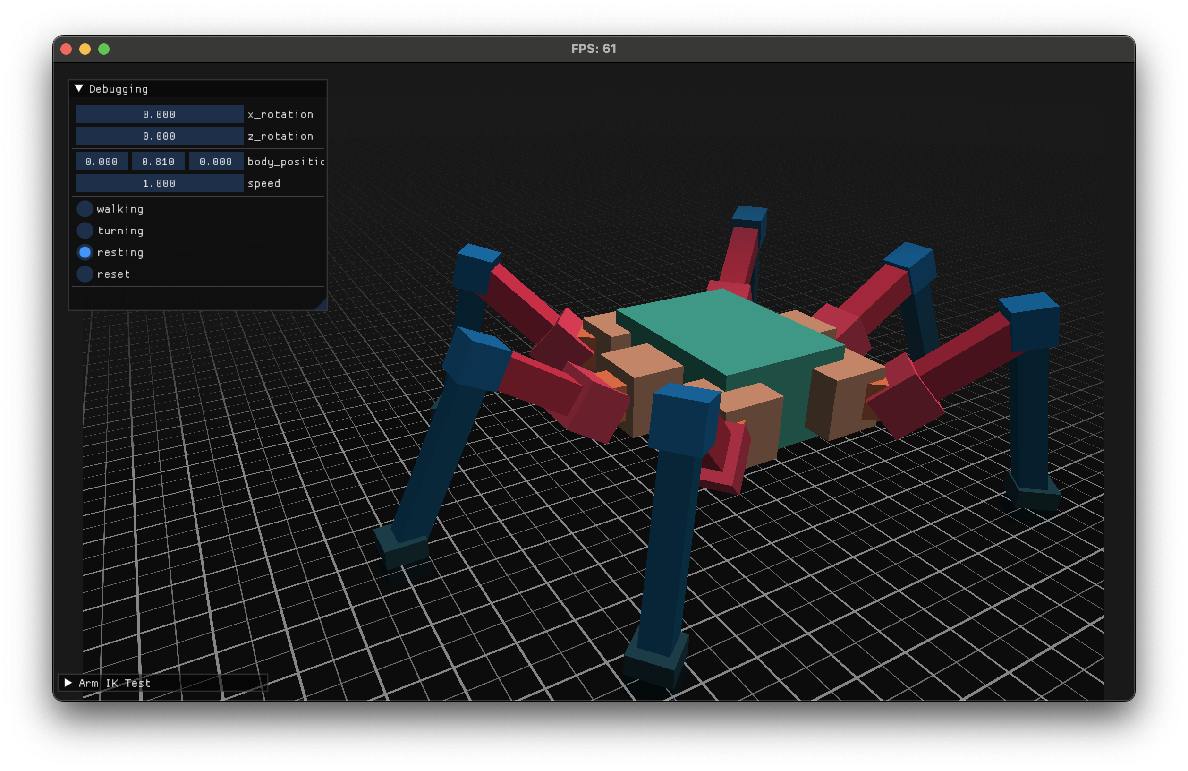Click body_position middle value 0.810
This screenshot has width=1188, height=771.
click(158, 161)
